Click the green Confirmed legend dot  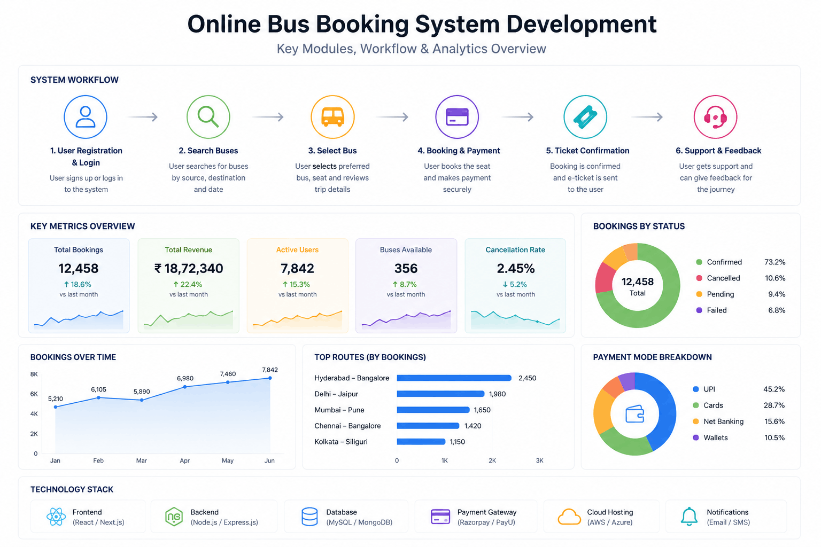click(699, 262)
